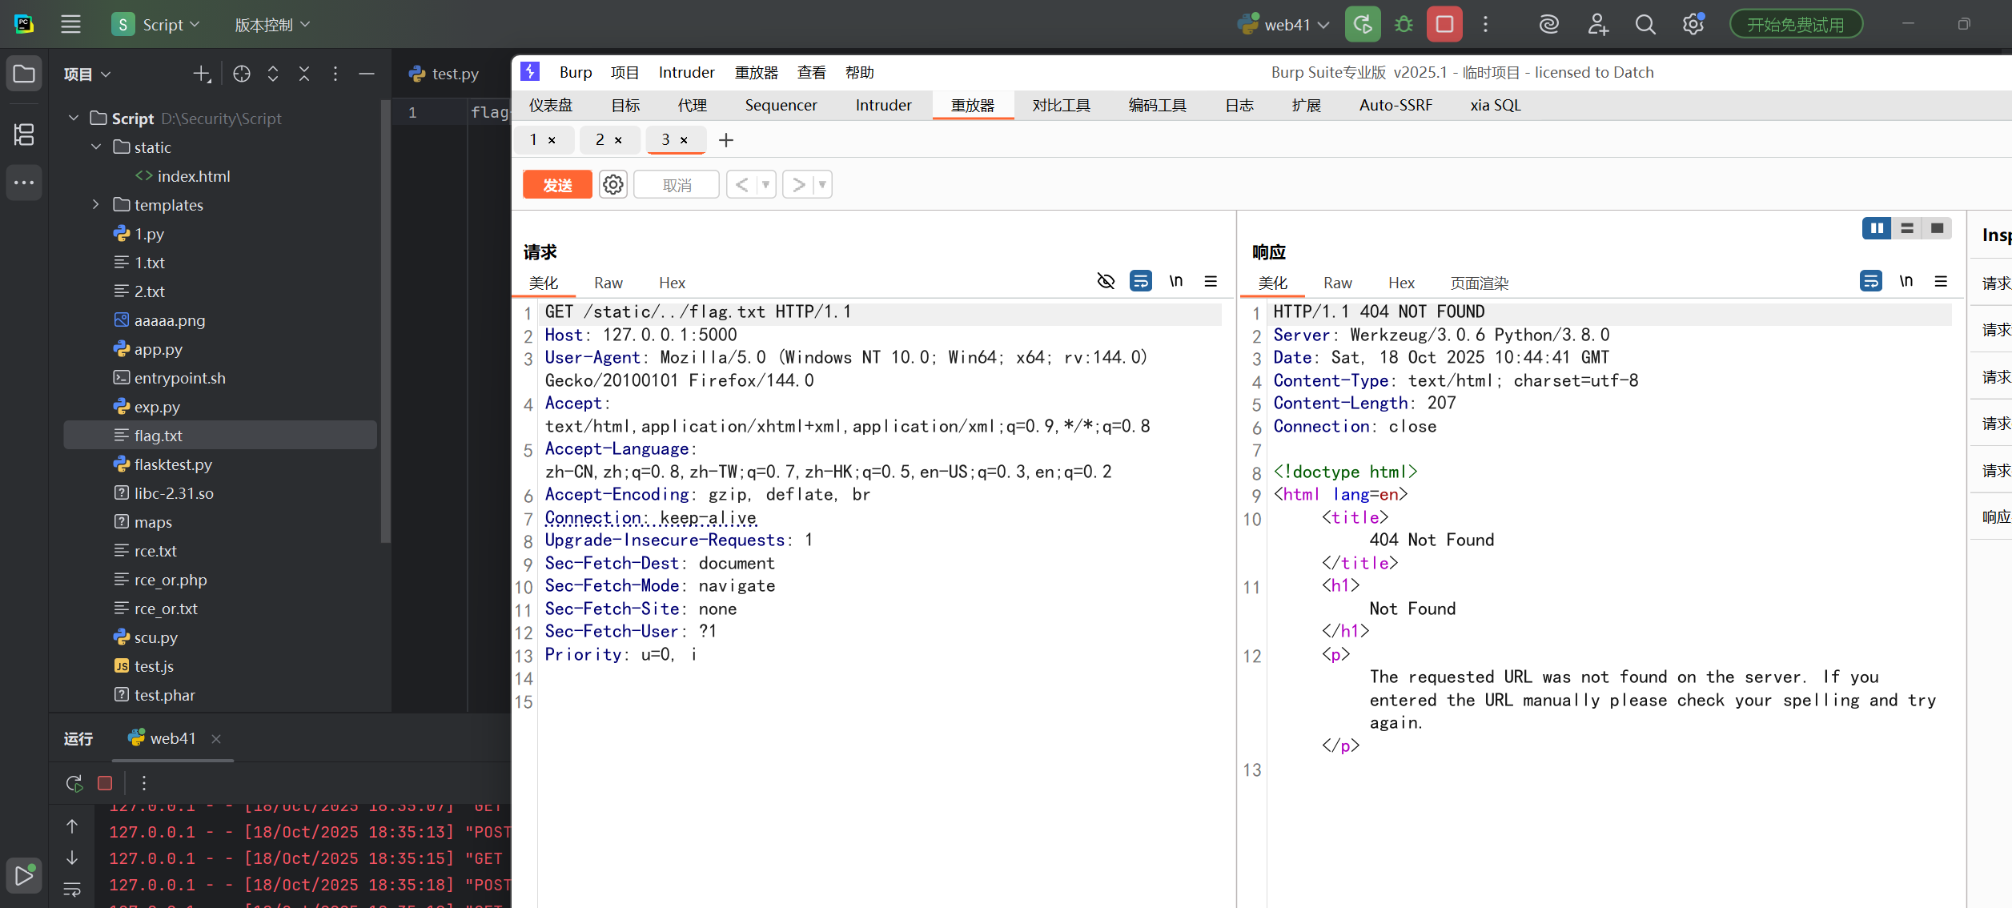Click the 取消 cancel button
The image size is (2012, 908).
(x=677, y=185)
